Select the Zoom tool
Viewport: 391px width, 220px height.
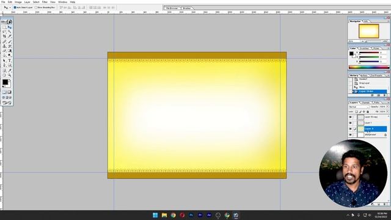click(x=10, y=75)
